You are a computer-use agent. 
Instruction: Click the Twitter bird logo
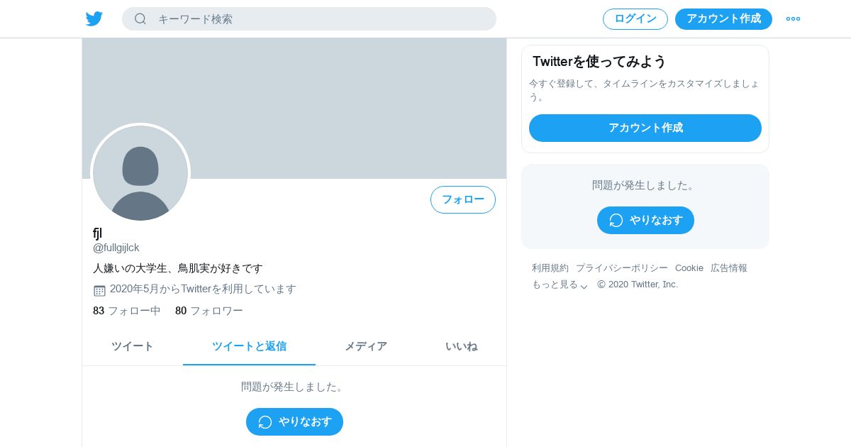coord(94,19)
